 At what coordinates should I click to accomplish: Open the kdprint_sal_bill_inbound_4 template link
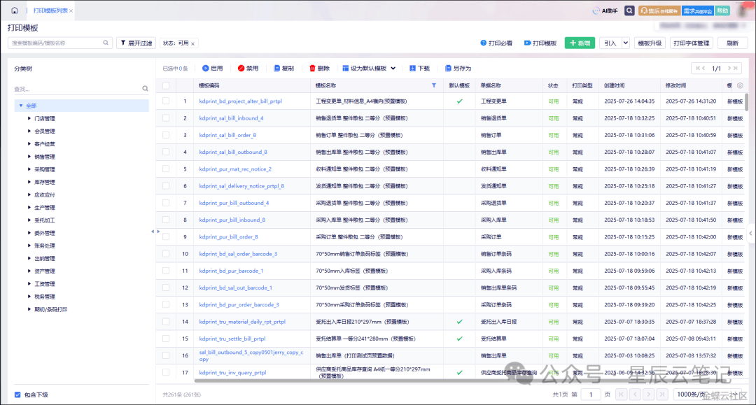(x=231, y=118)
